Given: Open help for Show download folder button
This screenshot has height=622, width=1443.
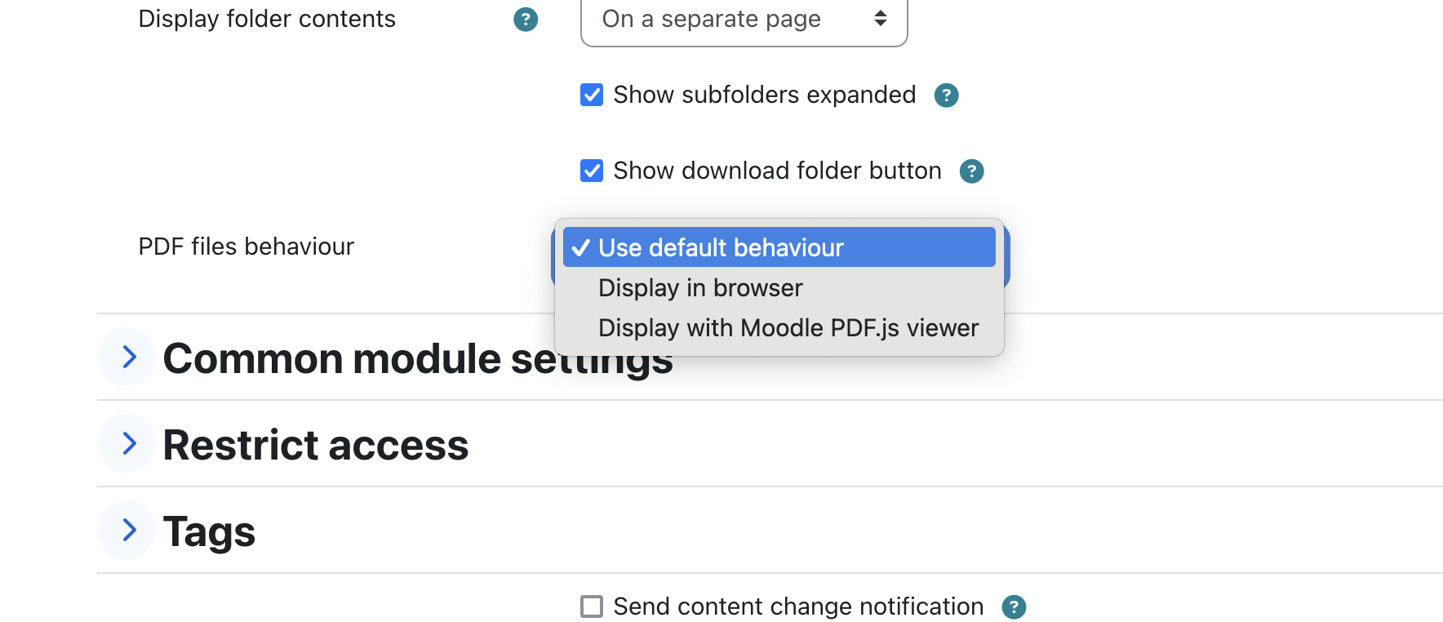Looking at the screenshot, I should tap(971, 171).
